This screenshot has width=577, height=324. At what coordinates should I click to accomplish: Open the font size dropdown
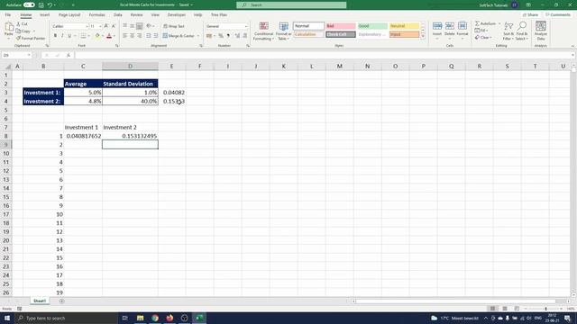point(100,26)
